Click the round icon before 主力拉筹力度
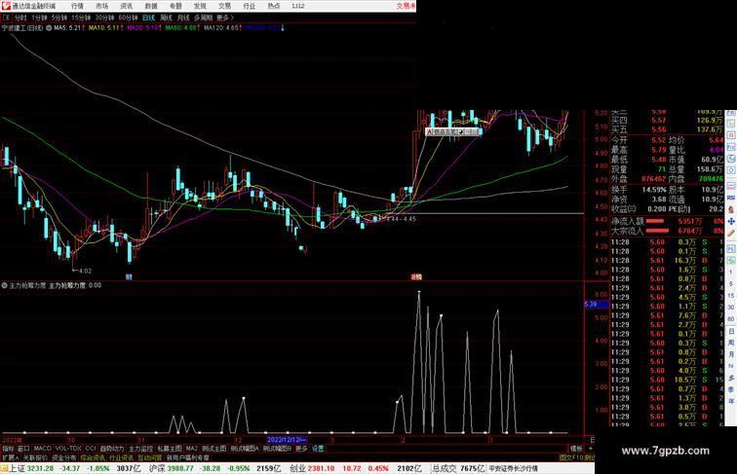 [x=4, y=285]
